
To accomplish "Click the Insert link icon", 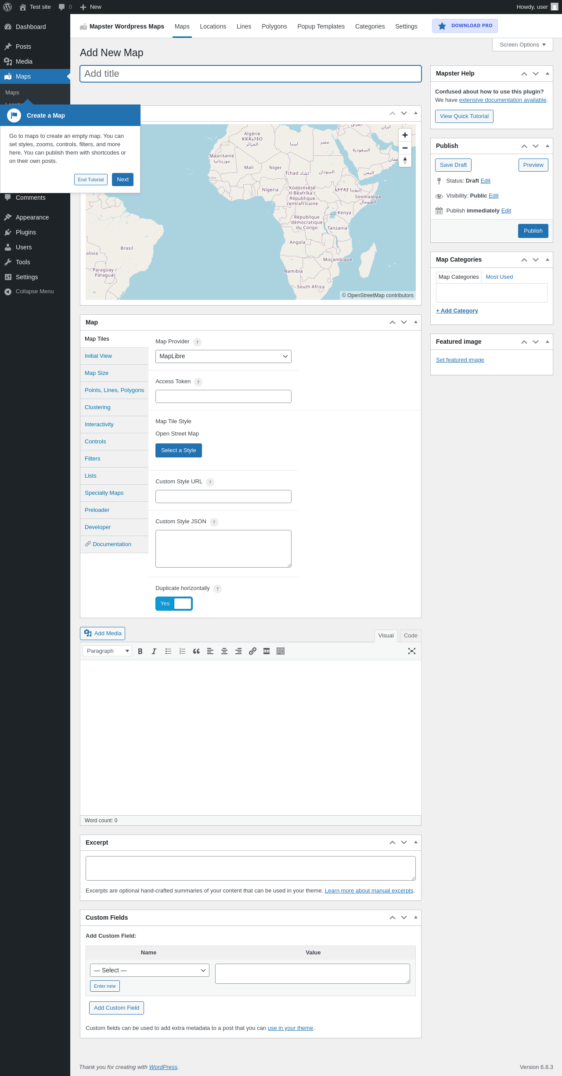I will click(x=252, y=651).
